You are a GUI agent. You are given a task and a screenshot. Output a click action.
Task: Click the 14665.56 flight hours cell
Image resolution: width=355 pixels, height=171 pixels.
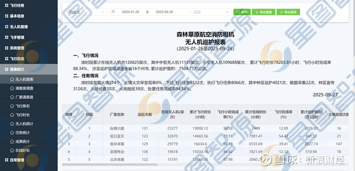point(200,136)
